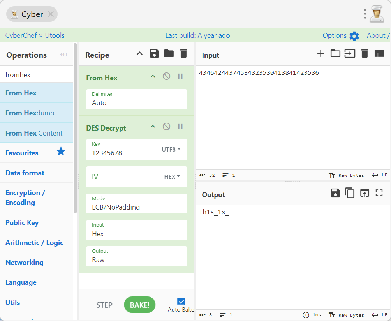
Task: Select the From Hex Content operation
Action: 37,133
